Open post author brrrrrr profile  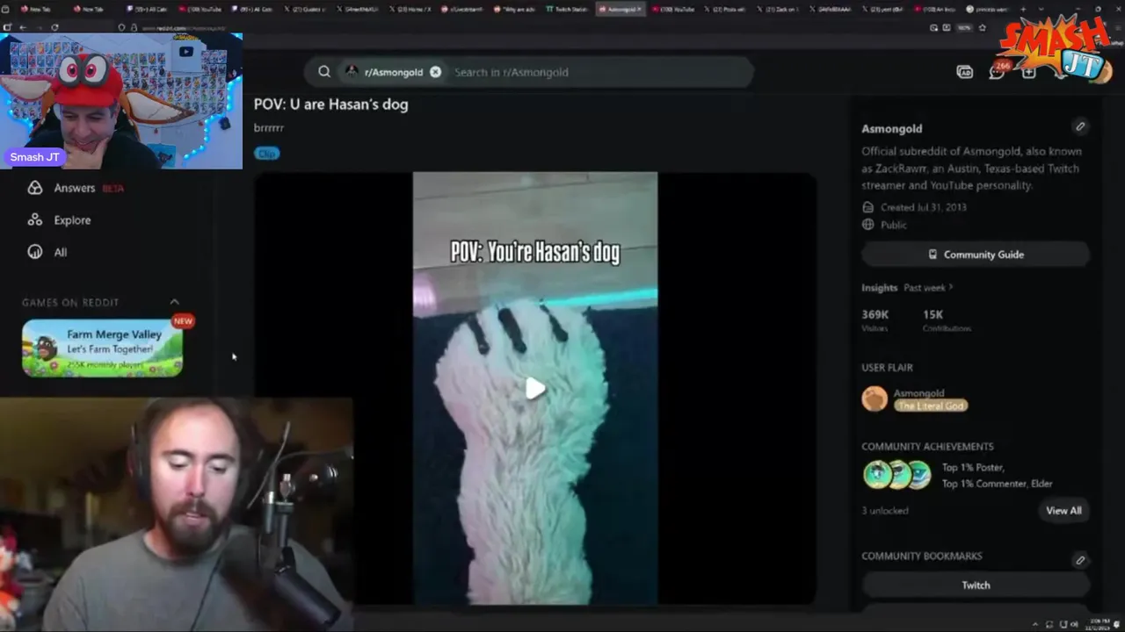269,128
